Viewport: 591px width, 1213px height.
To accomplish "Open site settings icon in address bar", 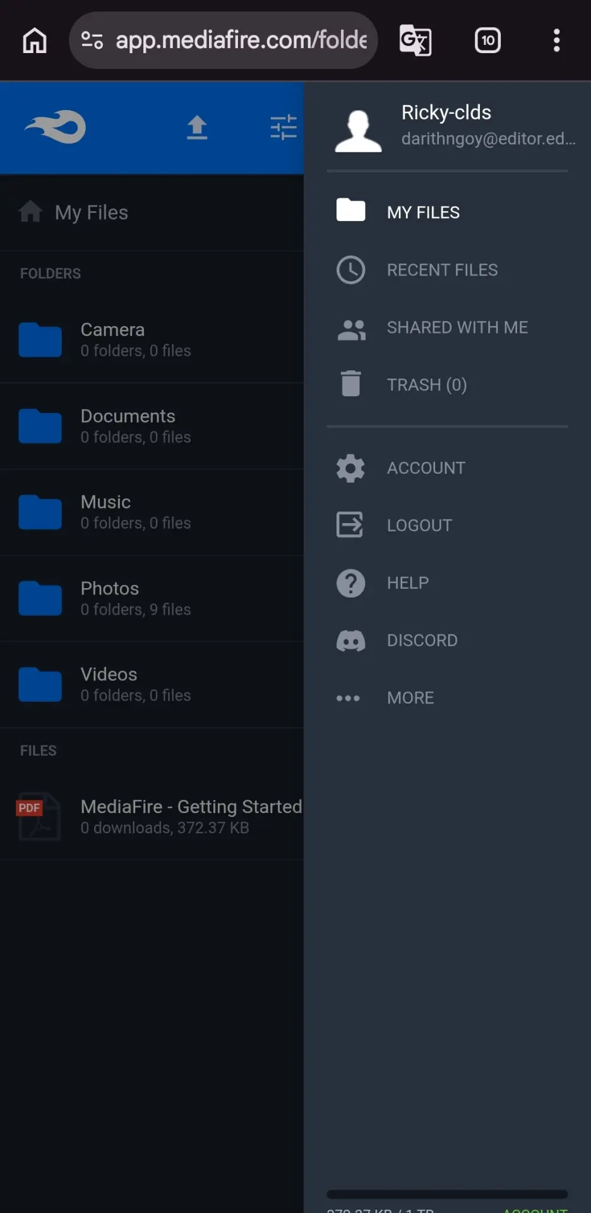I will coord(92,40).
